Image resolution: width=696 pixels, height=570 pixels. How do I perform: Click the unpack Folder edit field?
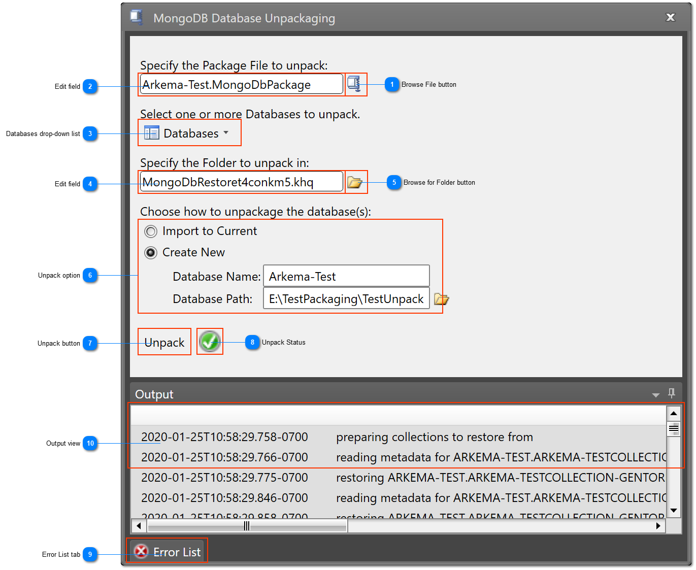click(242, 182)
